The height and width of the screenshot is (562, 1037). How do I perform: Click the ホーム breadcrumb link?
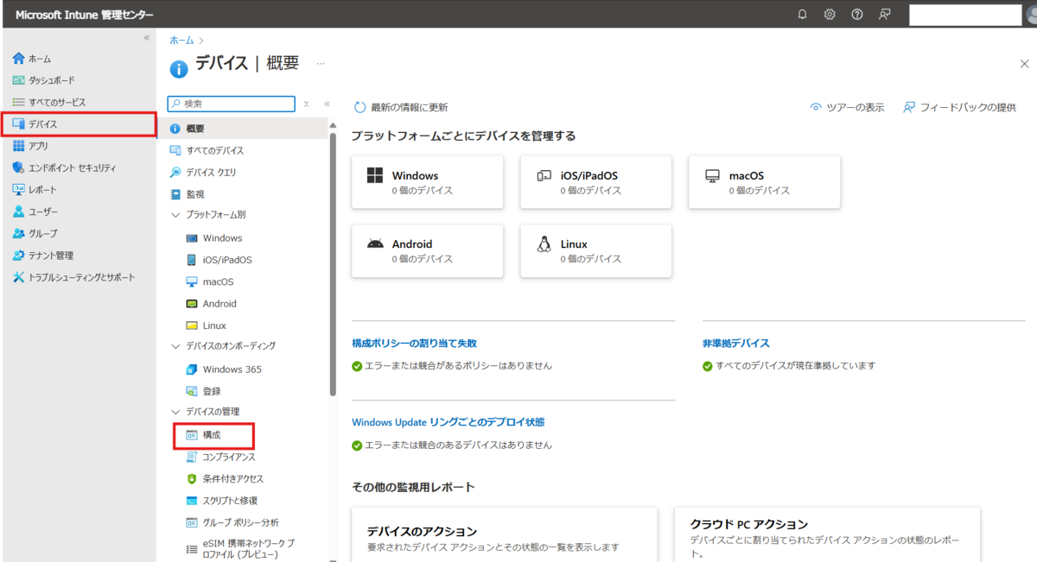181,41
